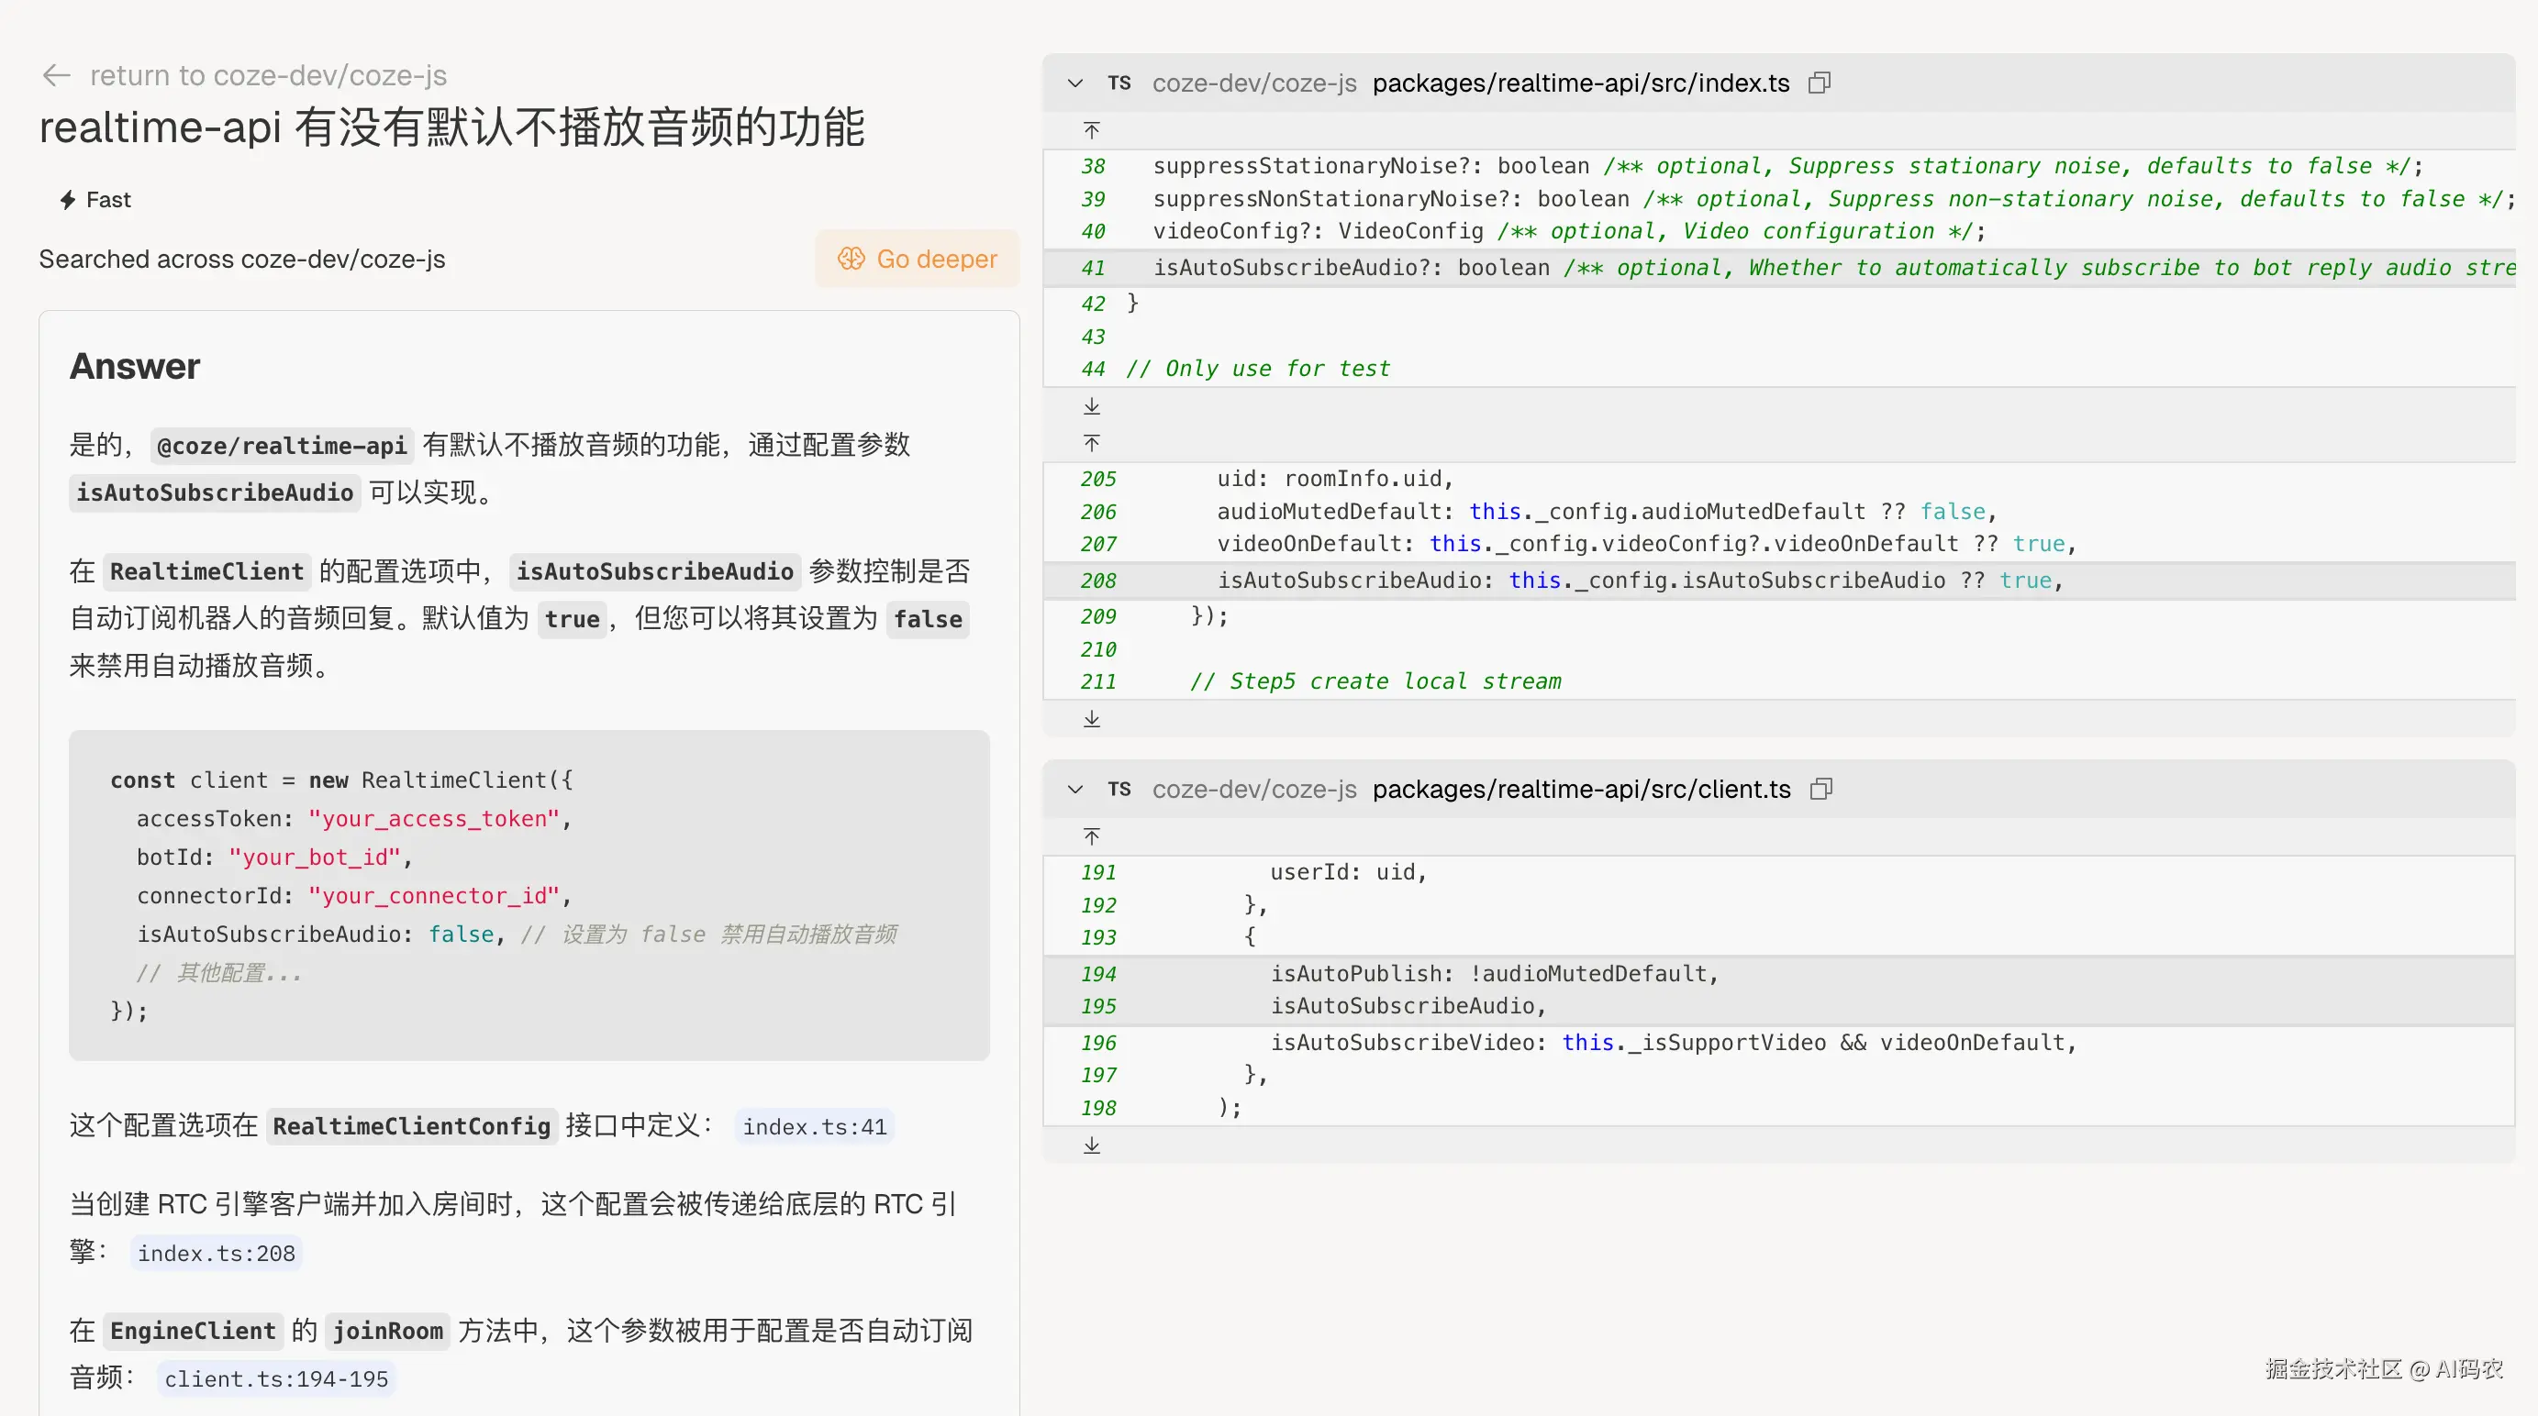Expand lines above line 38
This screenshot has width=2538, height=1416.
point(1091,131)
